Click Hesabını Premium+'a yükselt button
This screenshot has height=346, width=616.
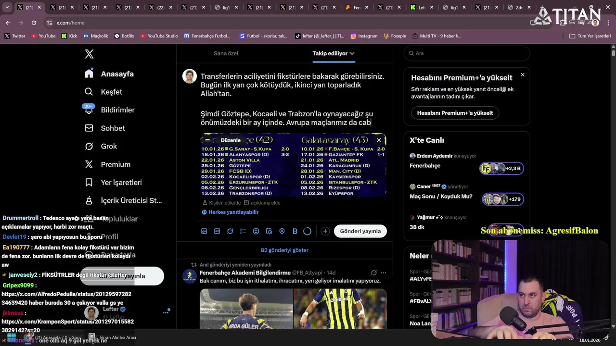(455, 113)
